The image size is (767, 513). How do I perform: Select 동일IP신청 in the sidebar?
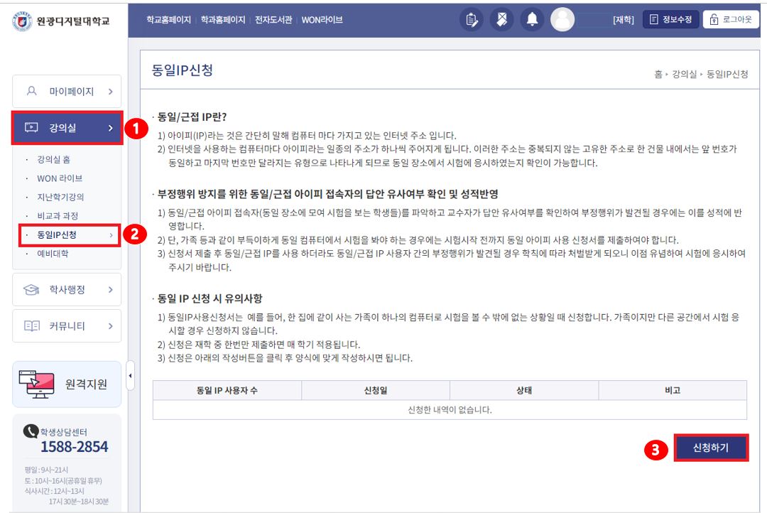click(x=58, y=235)
